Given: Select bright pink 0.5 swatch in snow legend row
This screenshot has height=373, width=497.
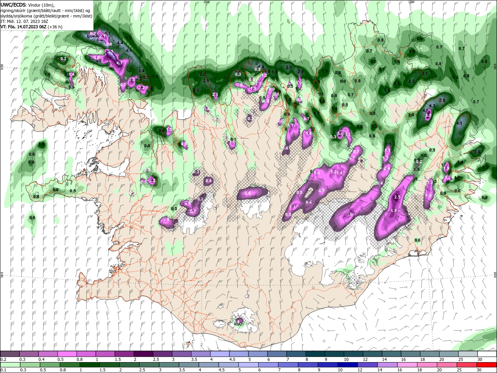Looking at the screenshot, I should coord(67,354).
